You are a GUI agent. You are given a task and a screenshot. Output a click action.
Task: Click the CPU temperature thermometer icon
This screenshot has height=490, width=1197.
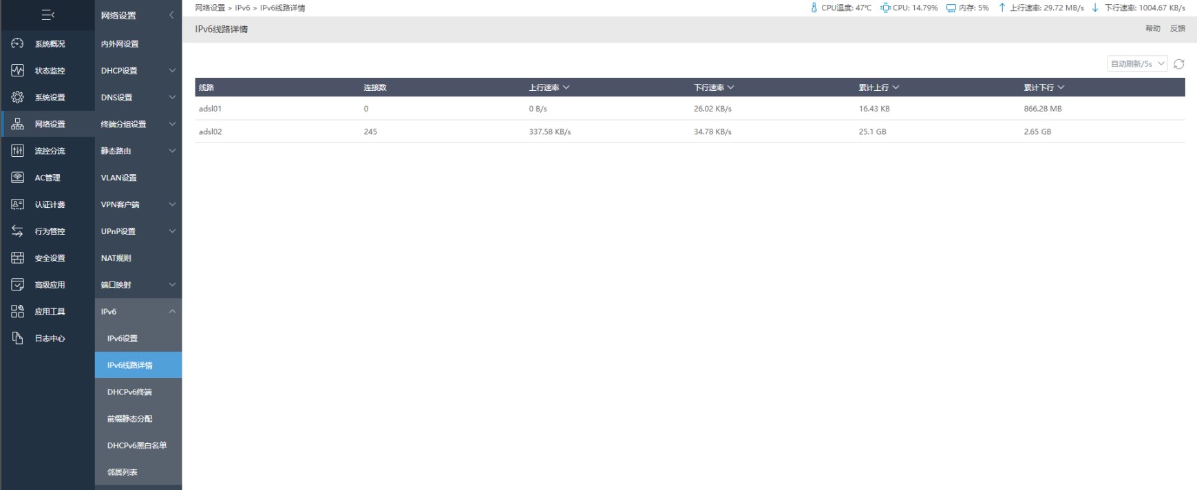(x=814, y=8)
